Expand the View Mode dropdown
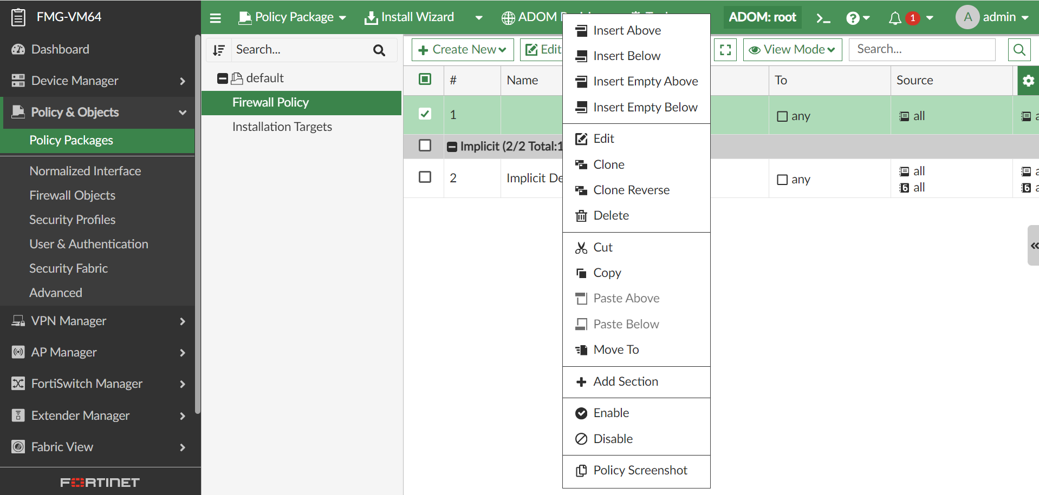Screen dimensions: 1039x495 [x=792, y=50]
